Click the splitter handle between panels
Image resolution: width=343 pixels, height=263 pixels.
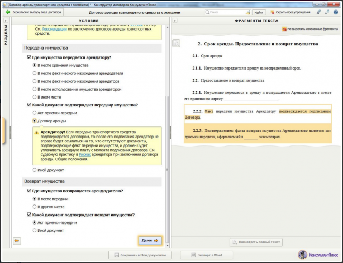tap(170, 132)
